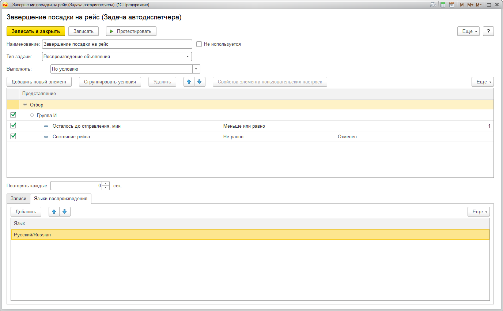
Task: Move the filter condition up with the arrow
Action: (x=189, y=82)
